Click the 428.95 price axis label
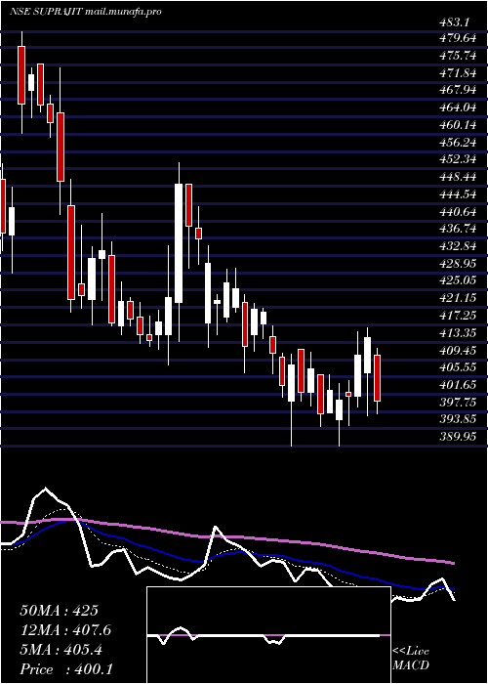488x684 pixels. (x=457, y=264)
